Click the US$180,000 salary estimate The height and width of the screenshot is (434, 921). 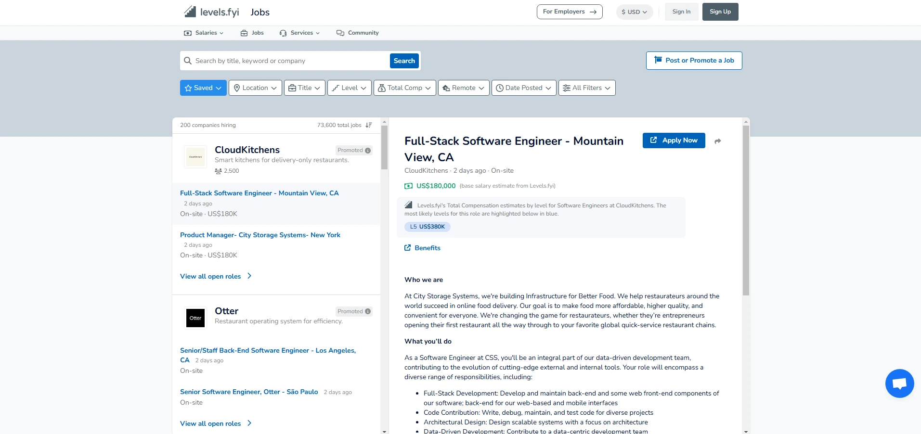pos(436,186)
